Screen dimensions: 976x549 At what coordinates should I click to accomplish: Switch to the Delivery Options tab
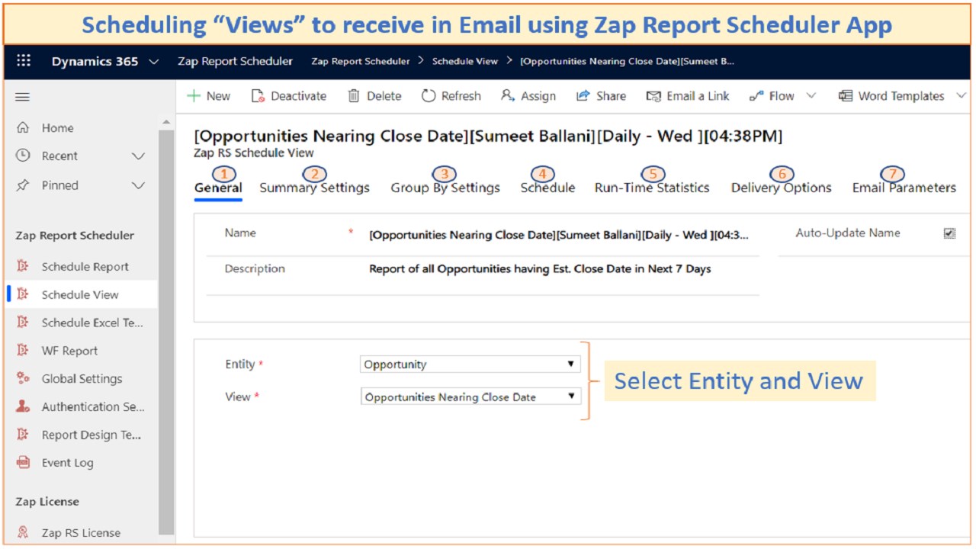[781, 188]
